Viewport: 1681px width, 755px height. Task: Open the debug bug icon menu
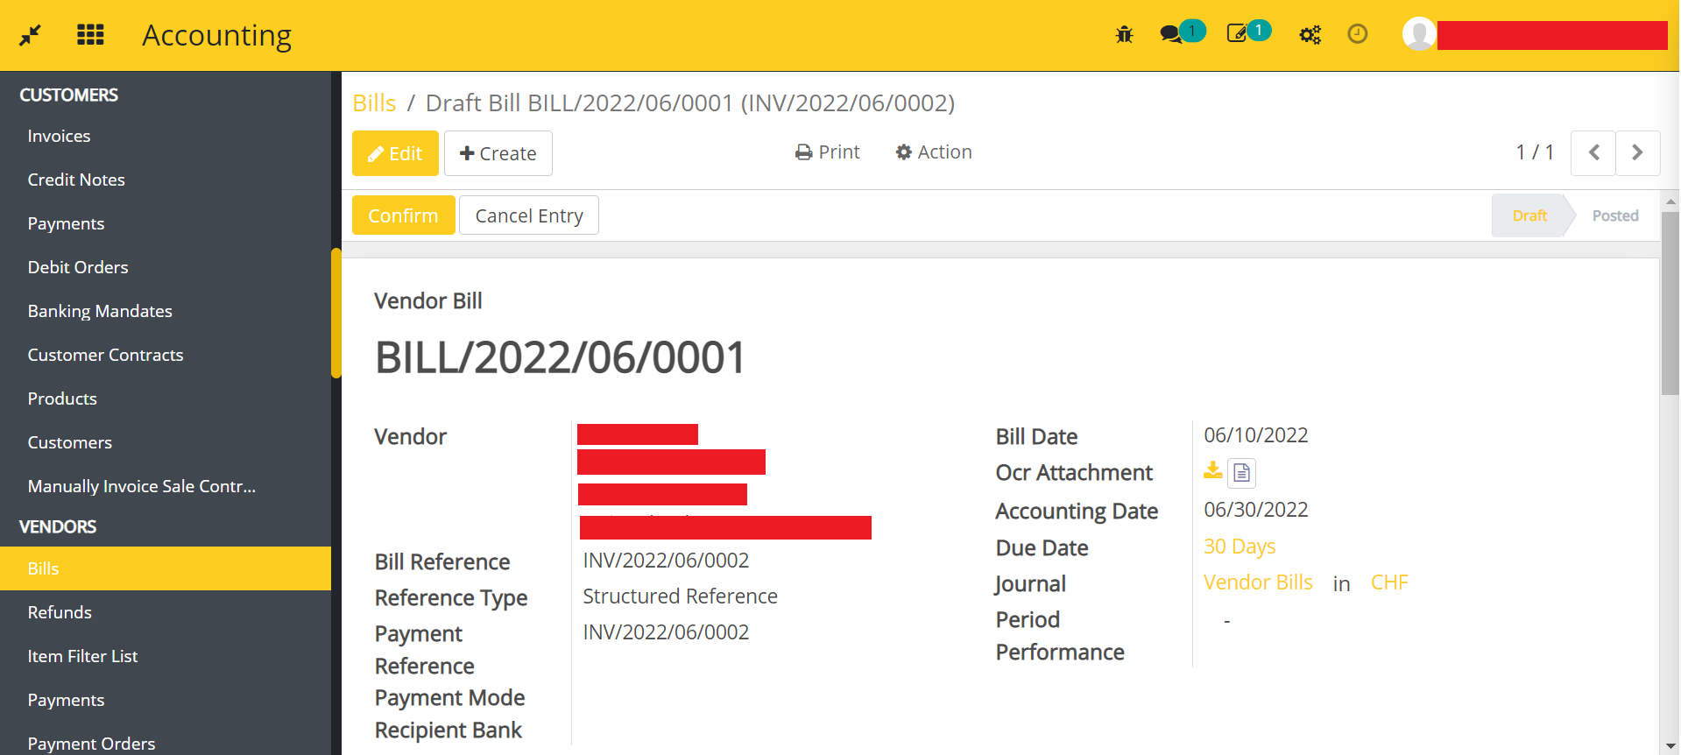(1124, 34)
